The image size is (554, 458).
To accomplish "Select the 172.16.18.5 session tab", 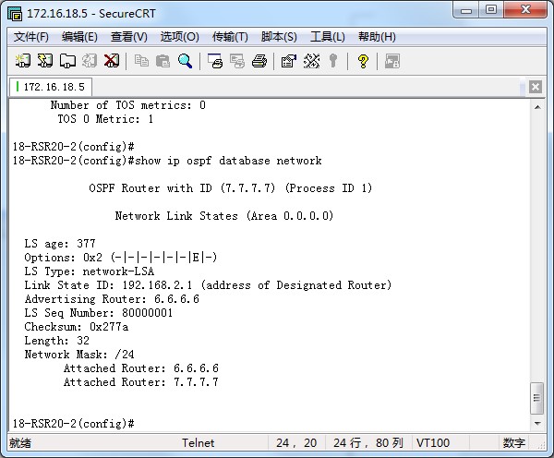I will (x=52, y=87).
